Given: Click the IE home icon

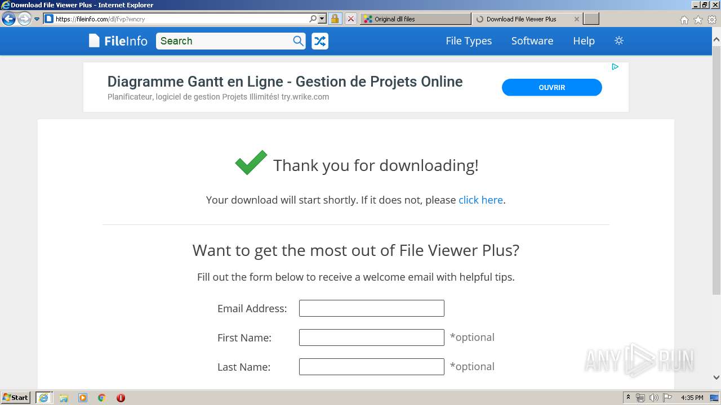Looking at the screenshot, I should 684,20.
